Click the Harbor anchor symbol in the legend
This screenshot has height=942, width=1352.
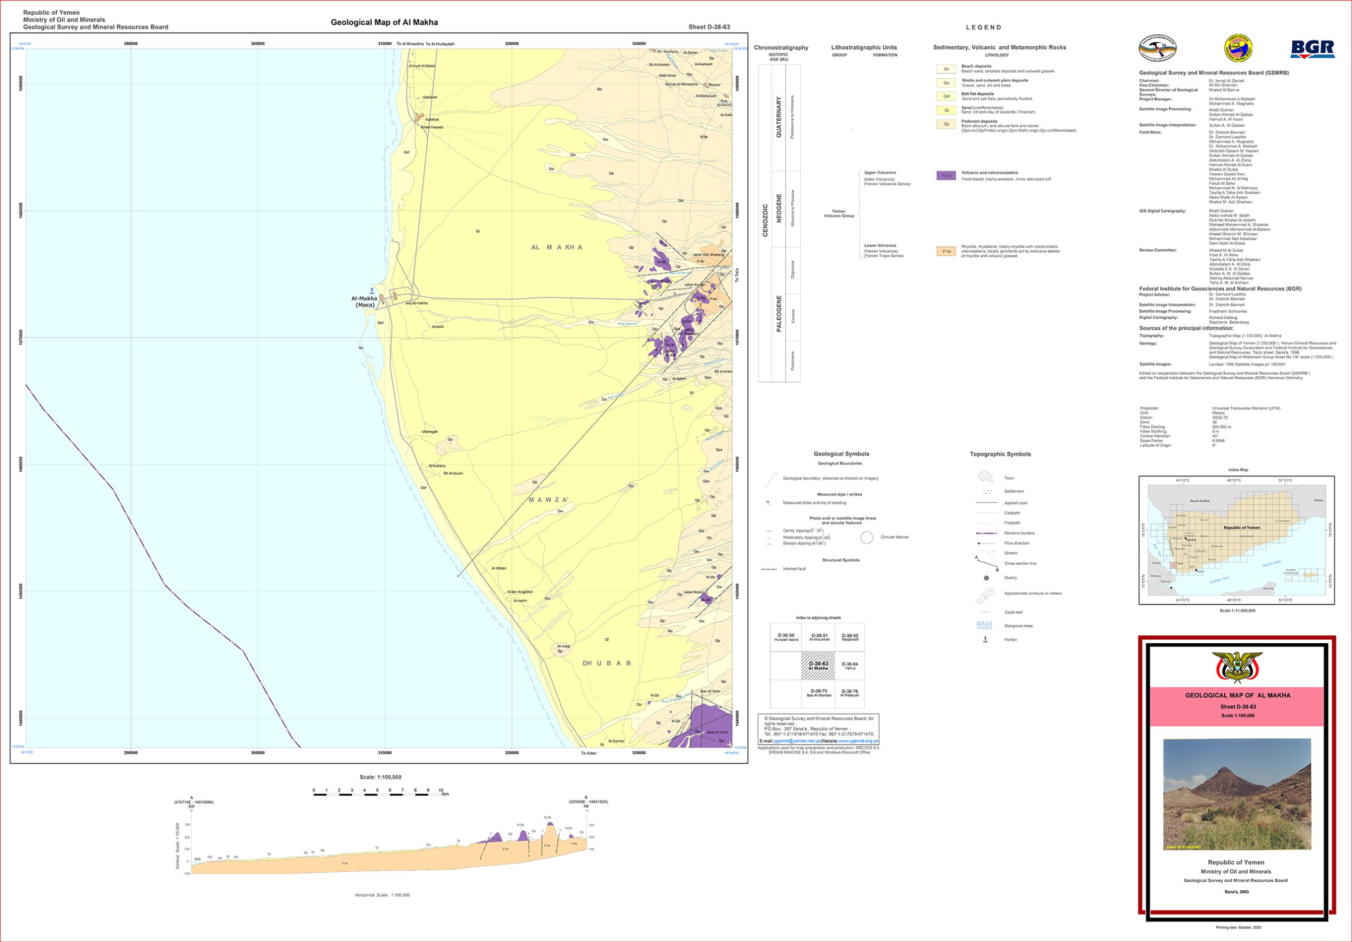[985, 640]
